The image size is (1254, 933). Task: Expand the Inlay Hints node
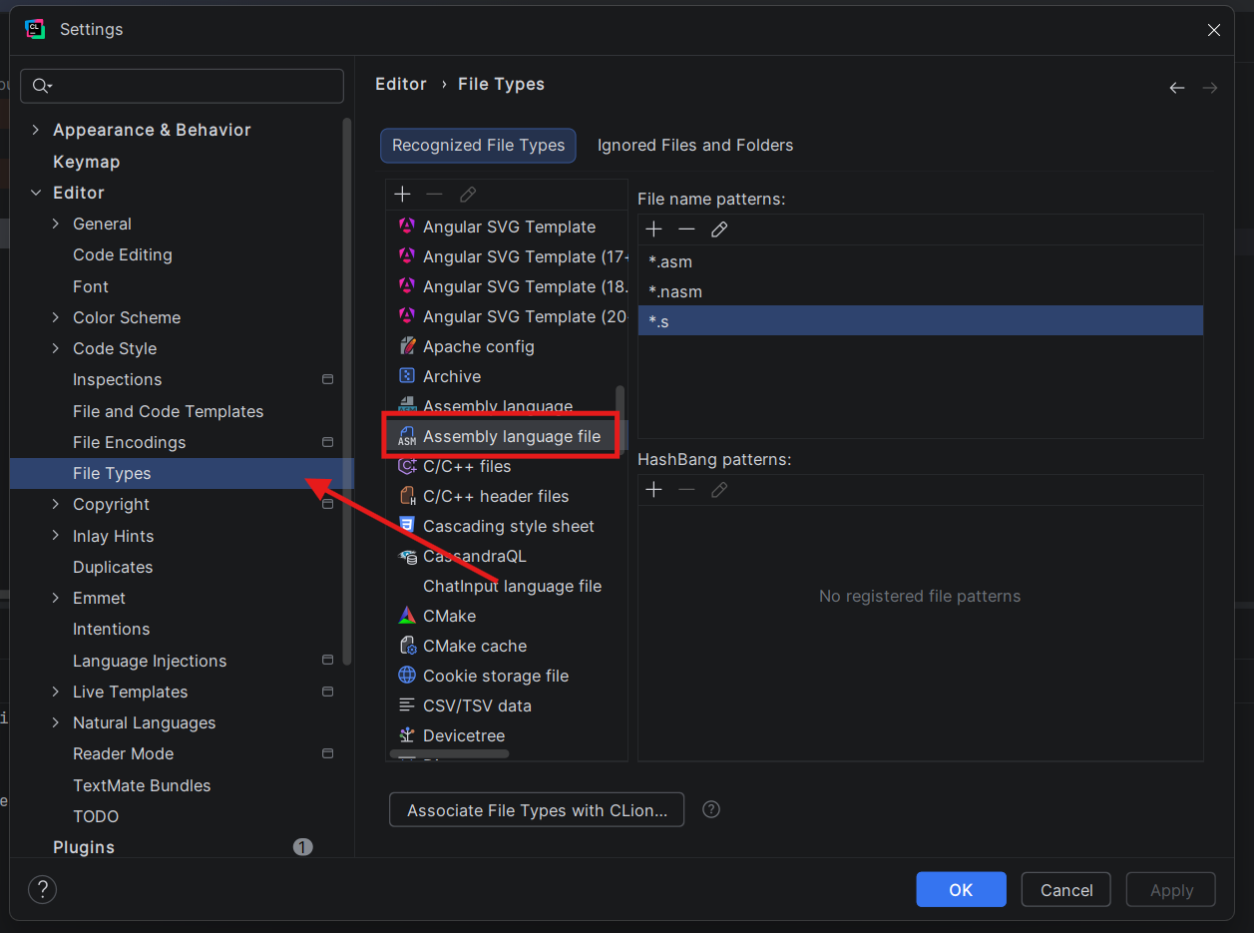tap(56, 536)
